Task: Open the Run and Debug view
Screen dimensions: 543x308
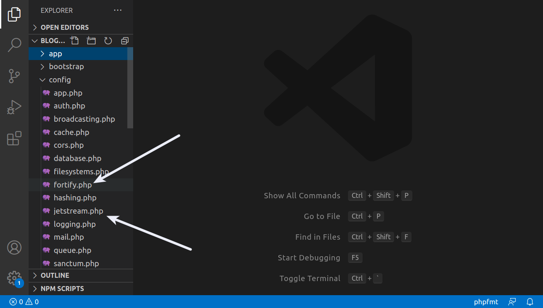Action: [14, 108]
